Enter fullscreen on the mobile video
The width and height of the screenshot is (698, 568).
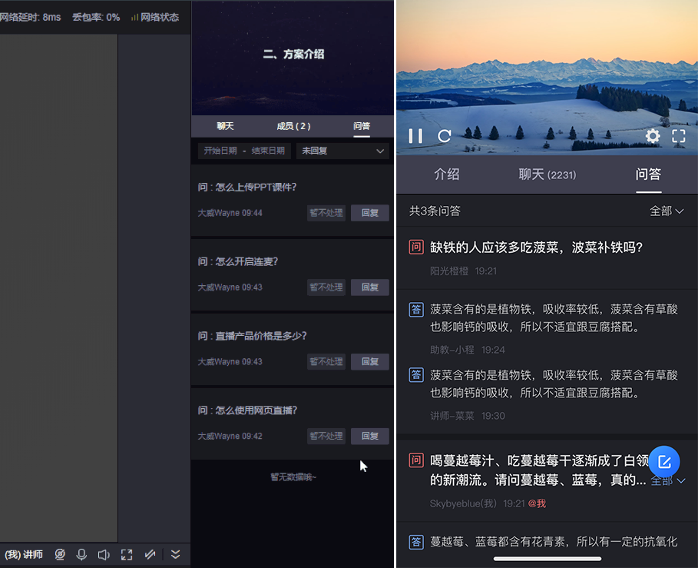(x=679, y=136)
